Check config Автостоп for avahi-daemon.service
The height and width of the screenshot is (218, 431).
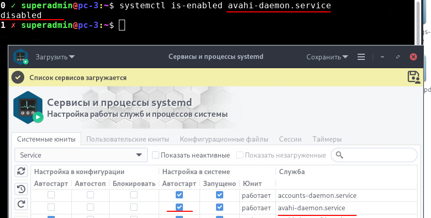[x=90, y=207]
